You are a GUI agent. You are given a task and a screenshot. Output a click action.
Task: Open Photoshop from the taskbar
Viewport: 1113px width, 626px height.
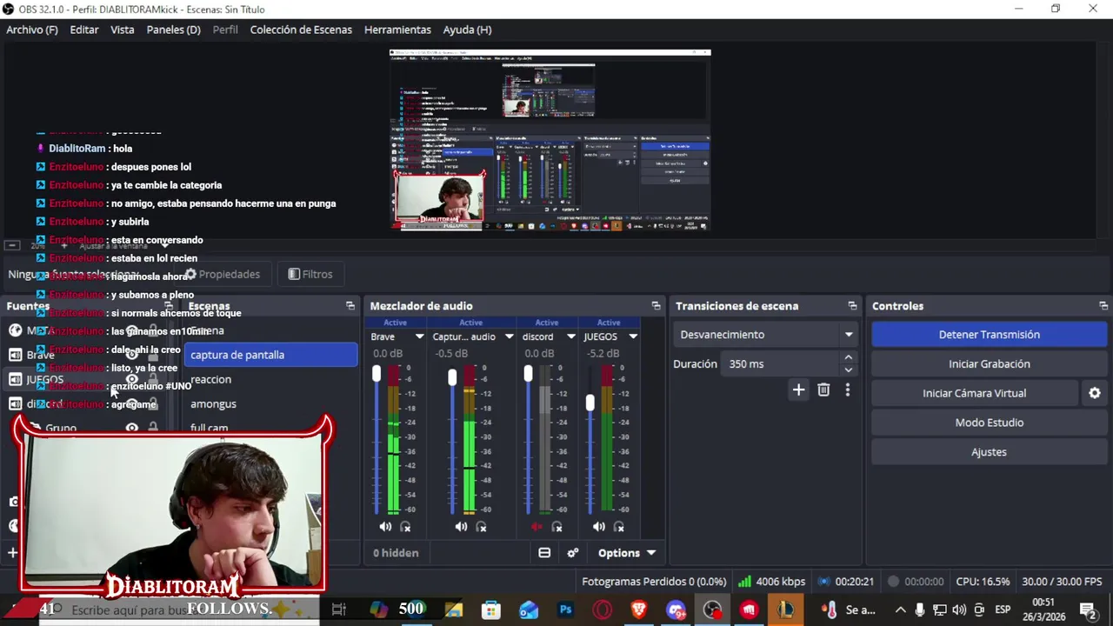(565, 610)
